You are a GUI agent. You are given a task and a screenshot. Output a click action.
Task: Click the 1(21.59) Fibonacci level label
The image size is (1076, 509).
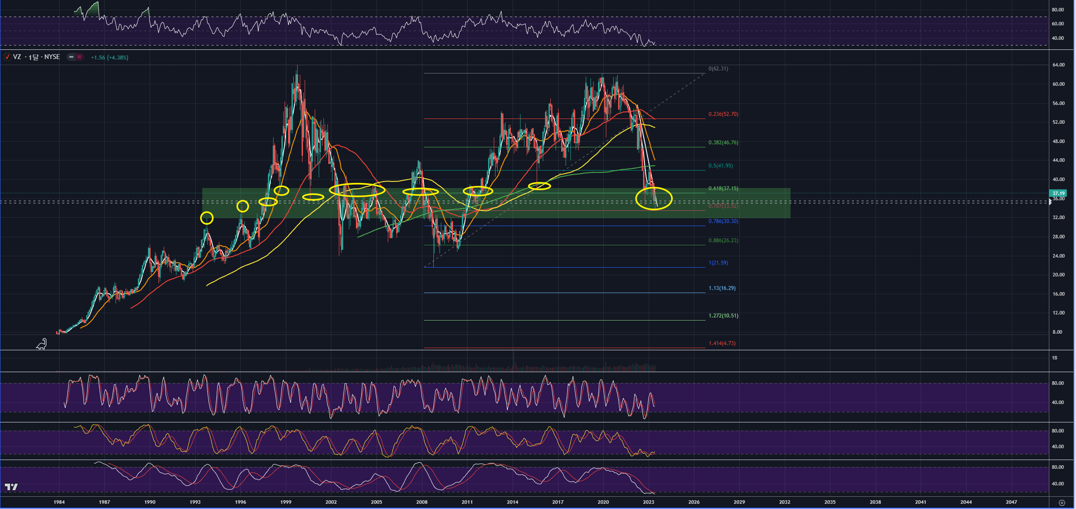pyautogui.click(x=718, y=263)
